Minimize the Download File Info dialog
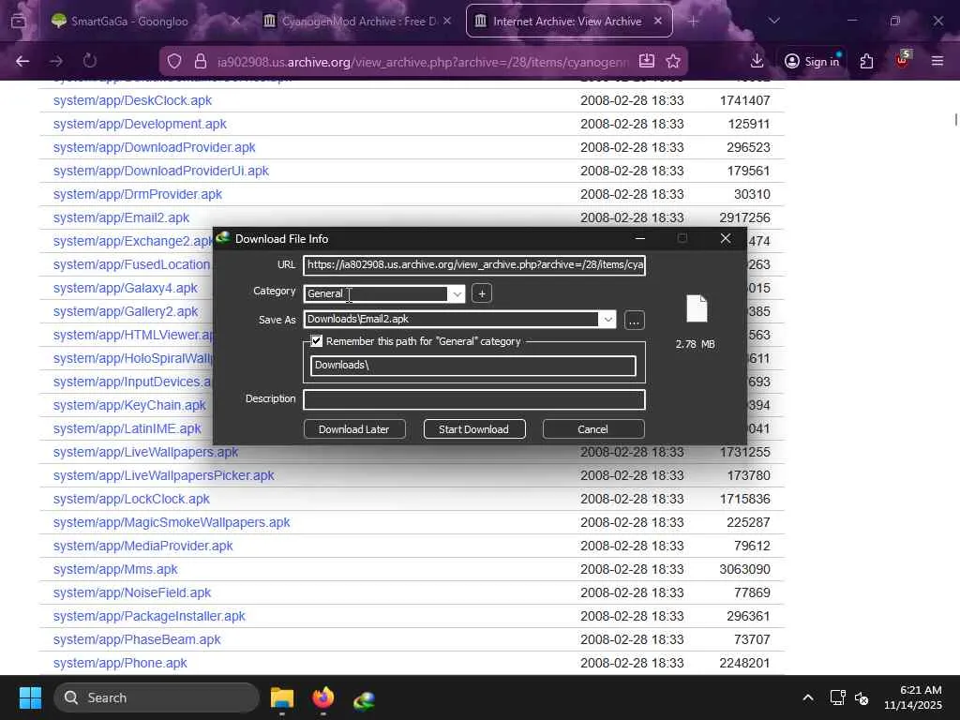This screenshot has width=960, height=720. [640, 239]
